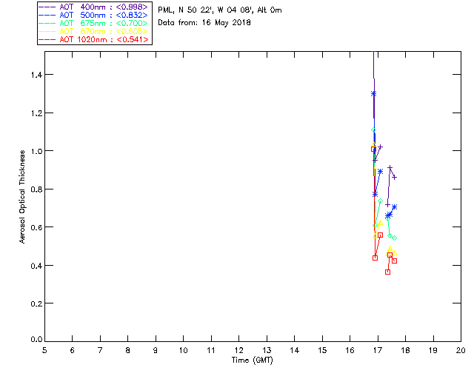The width and height of the screenshot is (474, 379).
Task: Click the x-axis tick label 14
Action: pos(295,350)
